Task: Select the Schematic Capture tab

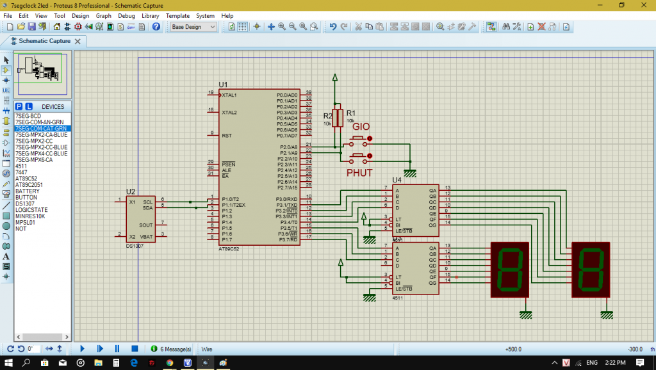Action: (44, 41)
